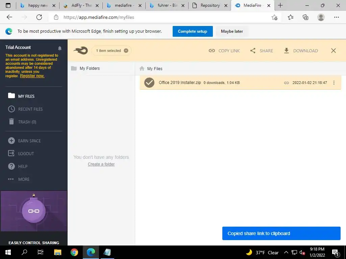Click EARN SPACE in the sidebar
The width and height of the screenshot is (346, 259).
pos(24,141)
